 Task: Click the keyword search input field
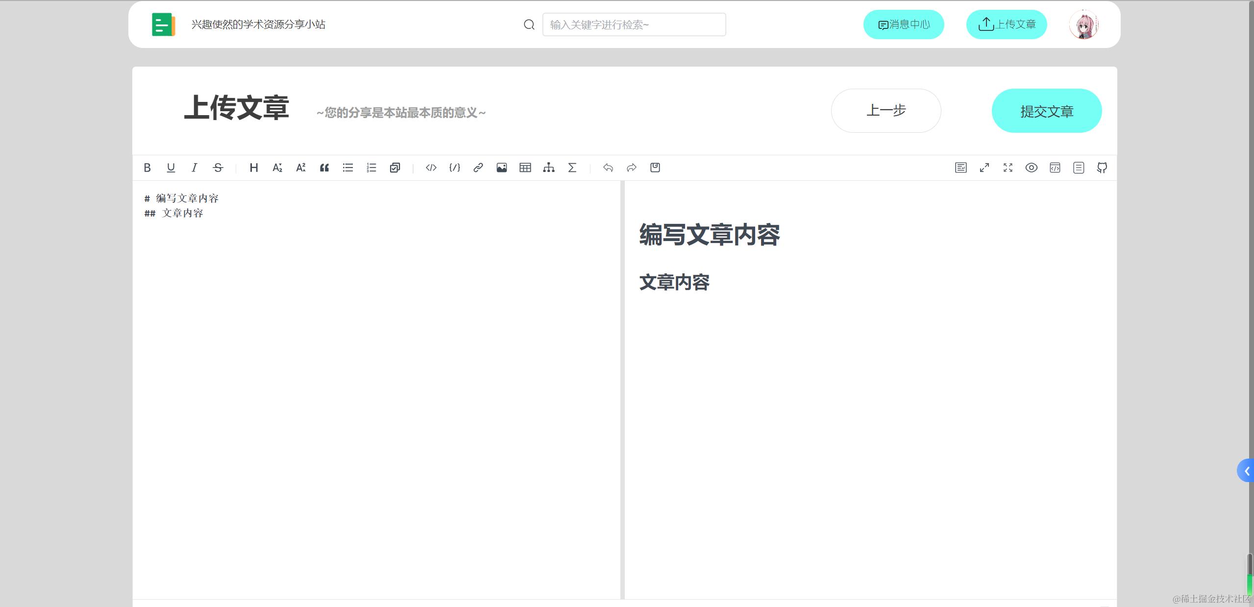click(x=633, y=24)
